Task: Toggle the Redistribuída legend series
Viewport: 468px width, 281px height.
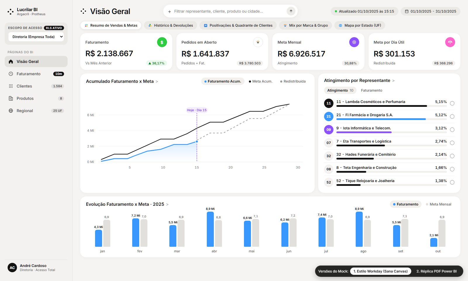Action: (x=293, y=81)
